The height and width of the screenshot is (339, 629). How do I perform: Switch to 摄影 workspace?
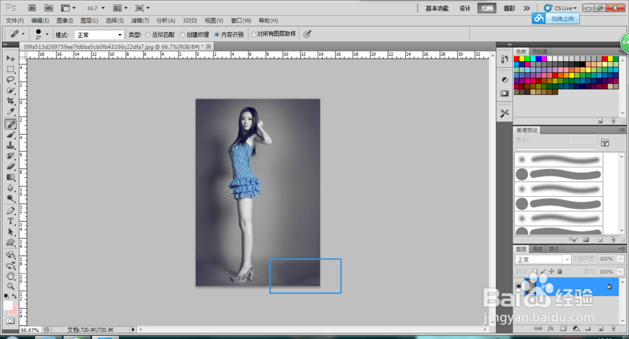click(509, 8)
